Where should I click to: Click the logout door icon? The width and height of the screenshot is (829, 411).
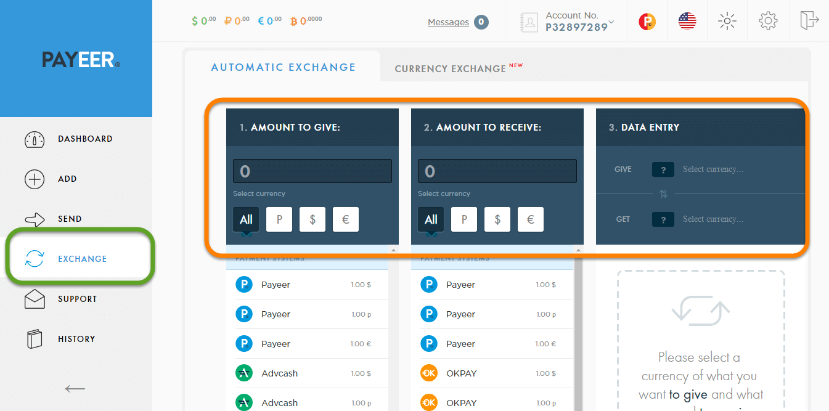809,20
